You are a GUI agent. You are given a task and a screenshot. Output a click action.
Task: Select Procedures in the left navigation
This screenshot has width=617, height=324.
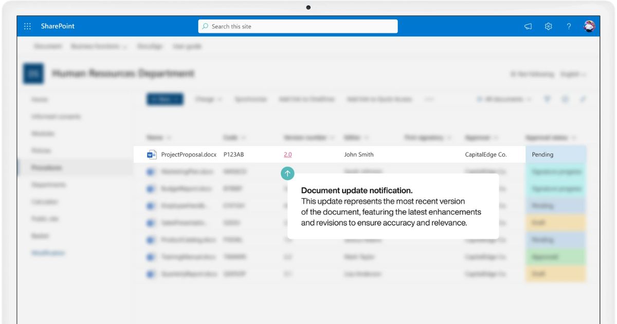(x=46, y=168)
